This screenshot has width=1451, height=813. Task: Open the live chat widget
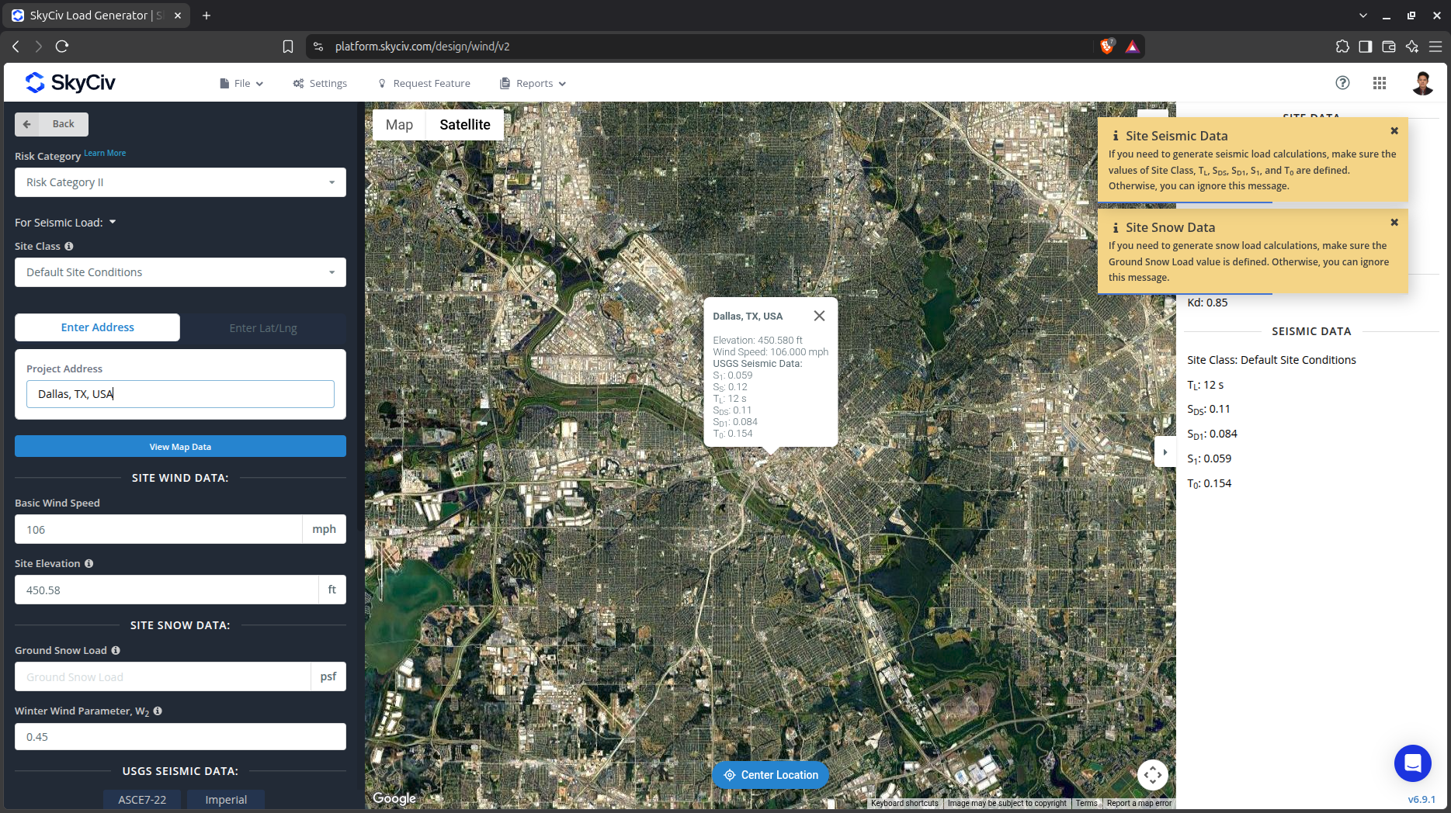pyautogui.click(x=1412, y=763)
